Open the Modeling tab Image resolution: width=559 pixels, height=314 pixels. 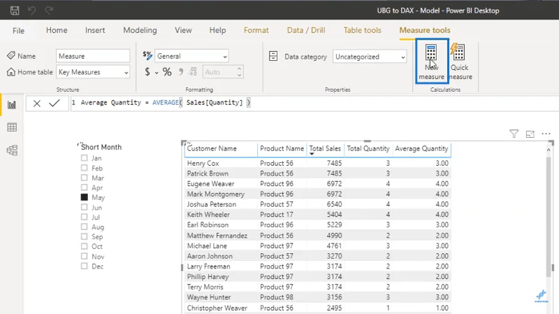[140, 30]
